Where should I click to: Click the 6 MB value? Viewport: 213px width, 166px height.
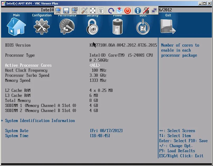tap(94, 96)
